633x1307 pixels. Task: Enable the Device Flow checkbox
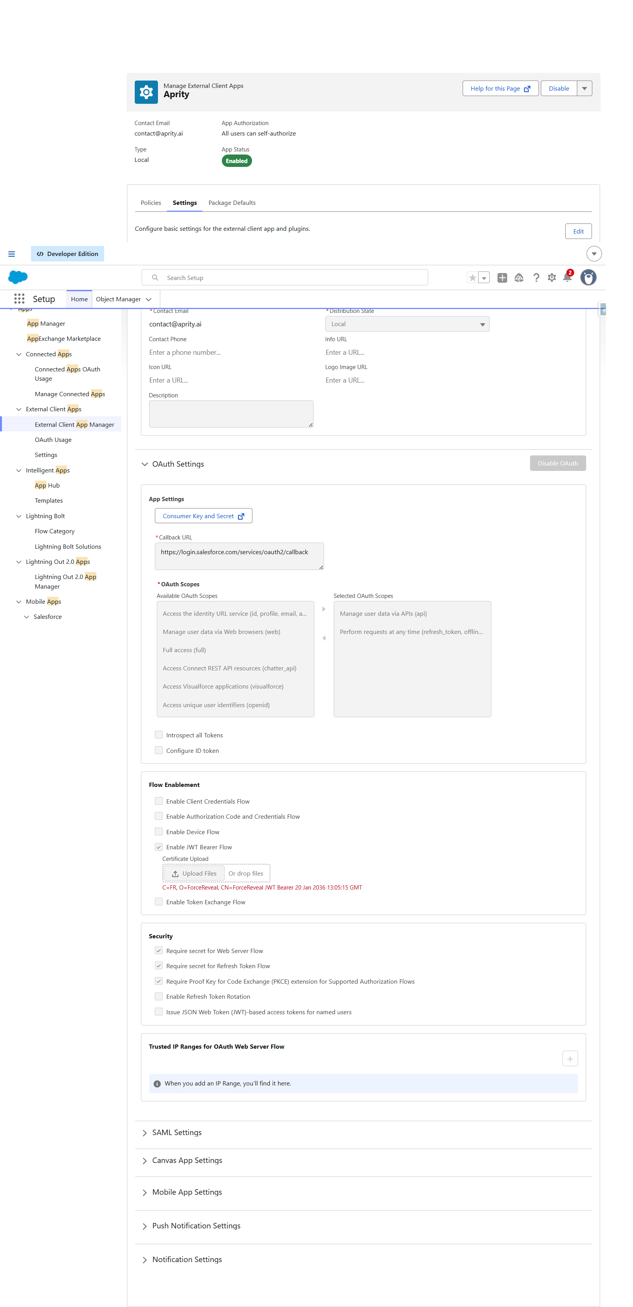tap(159, 831)
